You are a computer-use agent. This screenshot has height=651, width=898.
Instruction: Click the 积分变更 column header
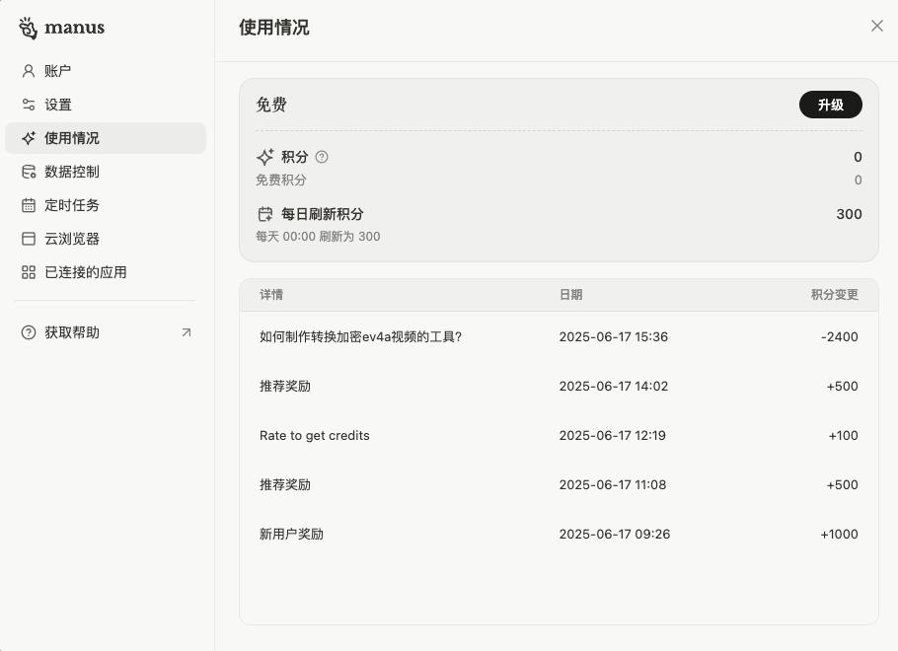835,294
